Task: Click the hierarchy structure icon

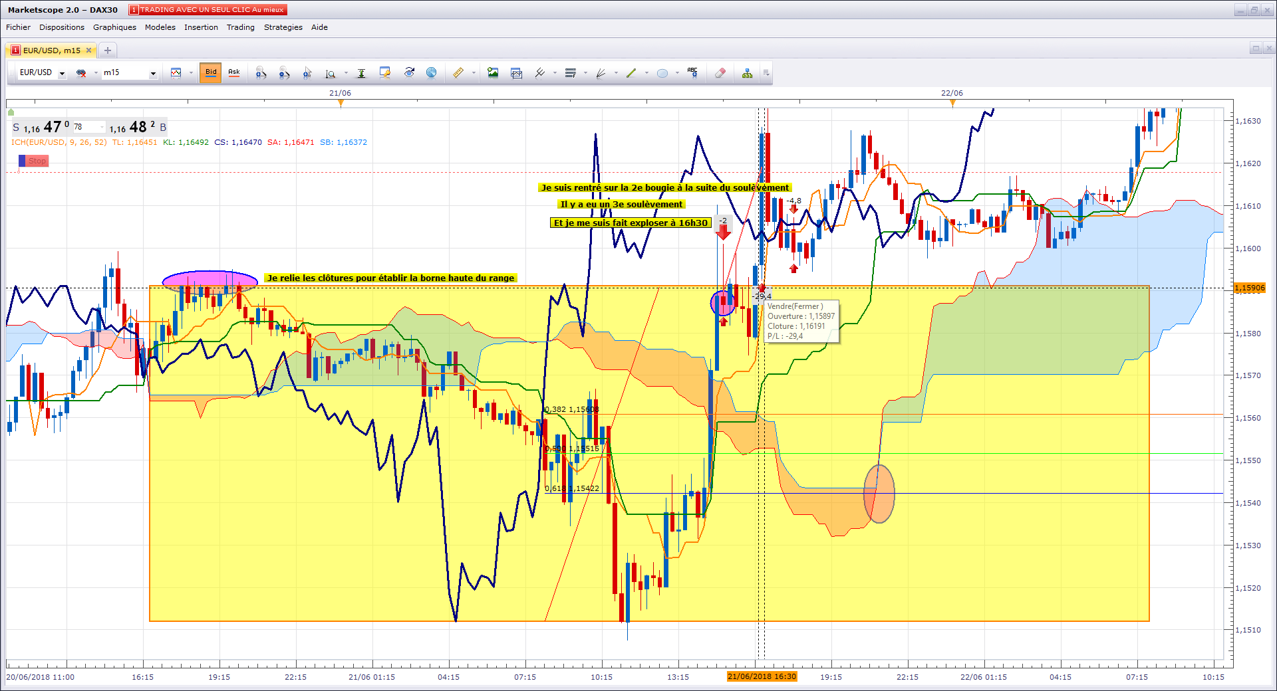Action: coord(748,73)
